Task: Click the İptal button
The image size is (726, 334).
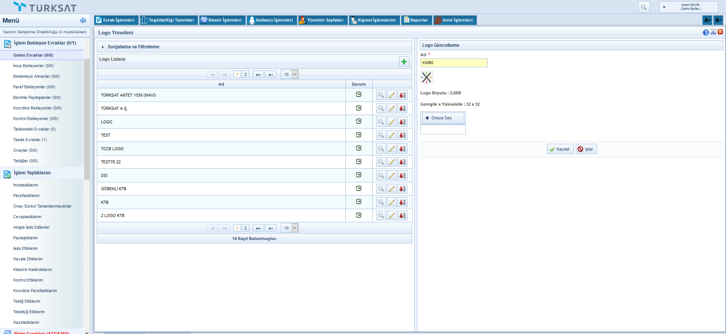Action: tap(586, 149)
